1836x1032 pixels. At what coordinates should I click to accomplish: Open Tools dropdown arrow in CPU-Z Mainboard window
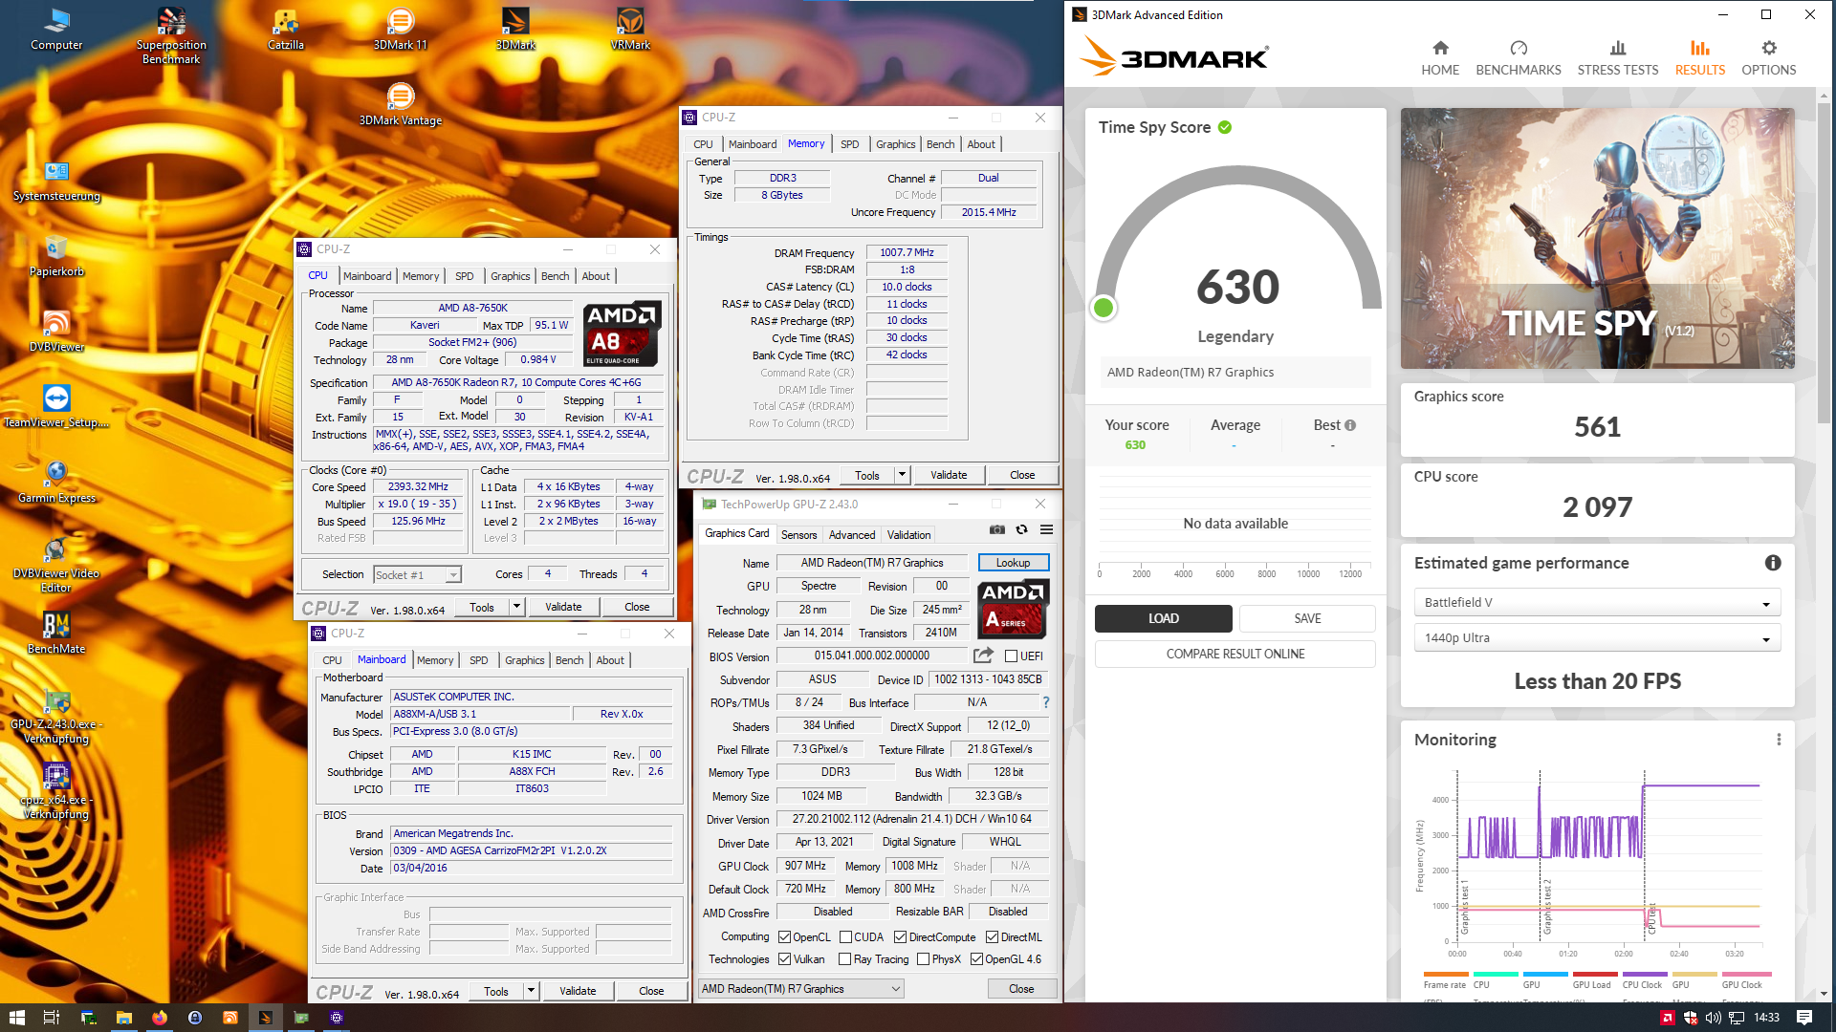[x=531, y=991]
